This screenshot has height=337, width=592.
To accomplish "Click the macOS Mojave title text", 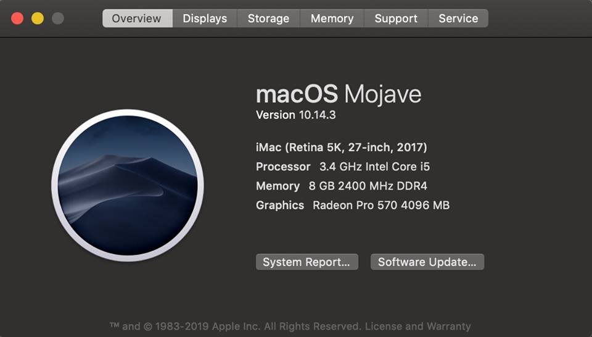I will 339,94.
